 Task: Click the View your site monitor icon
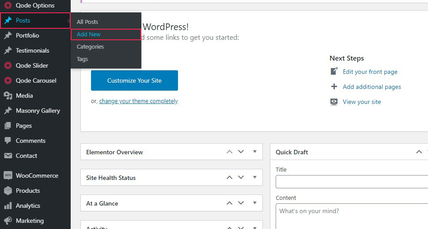tap(334, 102)
